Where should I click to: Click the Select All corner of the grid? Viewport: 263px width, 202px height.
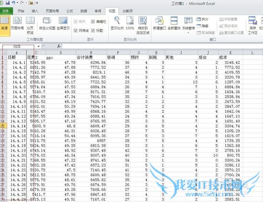(x=4, y=53)
